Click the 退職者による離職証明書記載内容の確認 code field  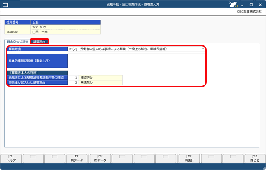[73, 78]
